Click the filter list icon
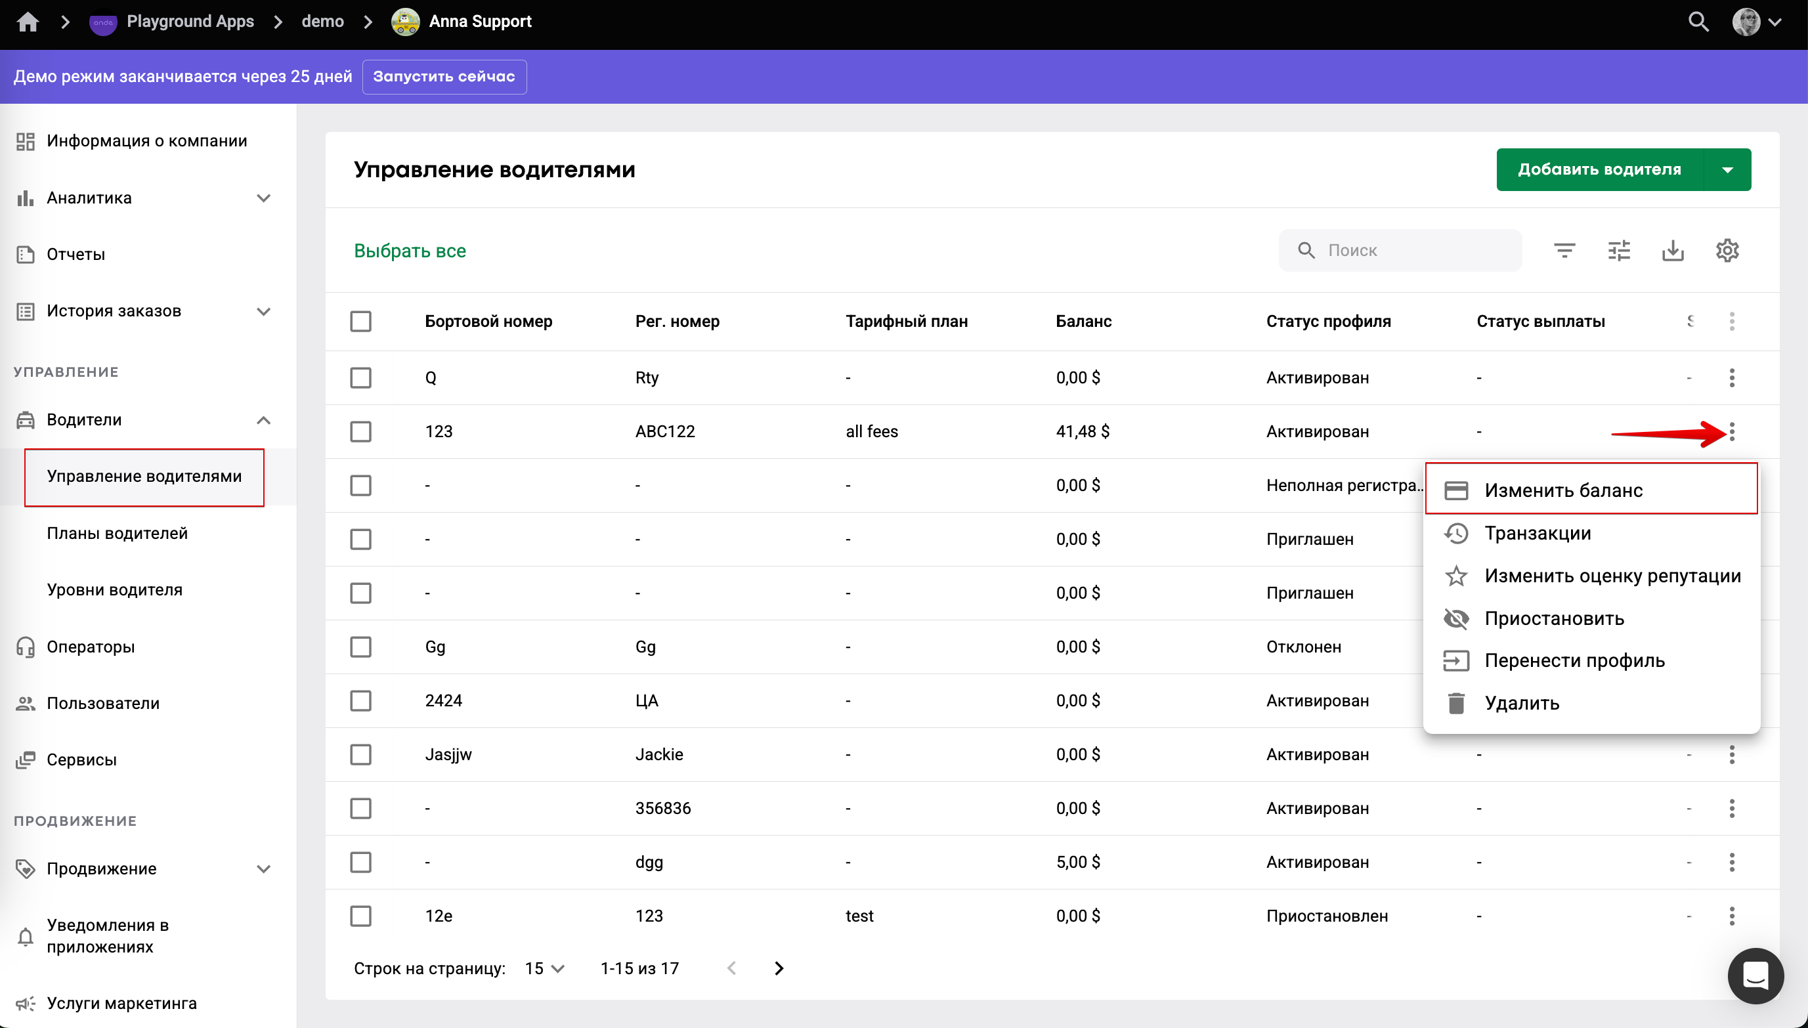The width and height of the screenshot is (1808, 1028). (x=1564, y=251)
